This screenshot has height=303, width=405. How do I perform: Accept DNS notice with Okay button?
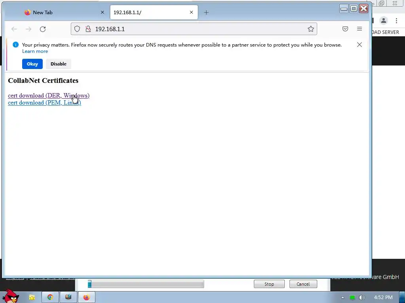click(32, 64)
